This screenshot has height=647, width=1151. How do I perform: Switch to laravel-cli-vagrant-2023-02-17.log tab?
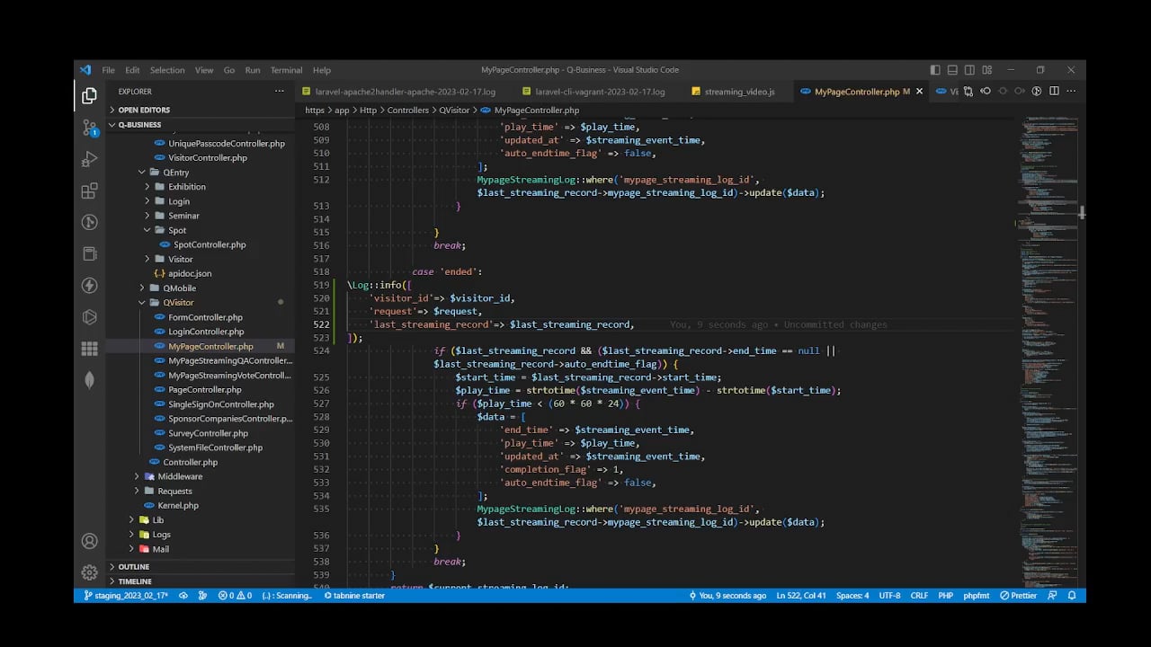pyautogui.click(x=599, y=92)
